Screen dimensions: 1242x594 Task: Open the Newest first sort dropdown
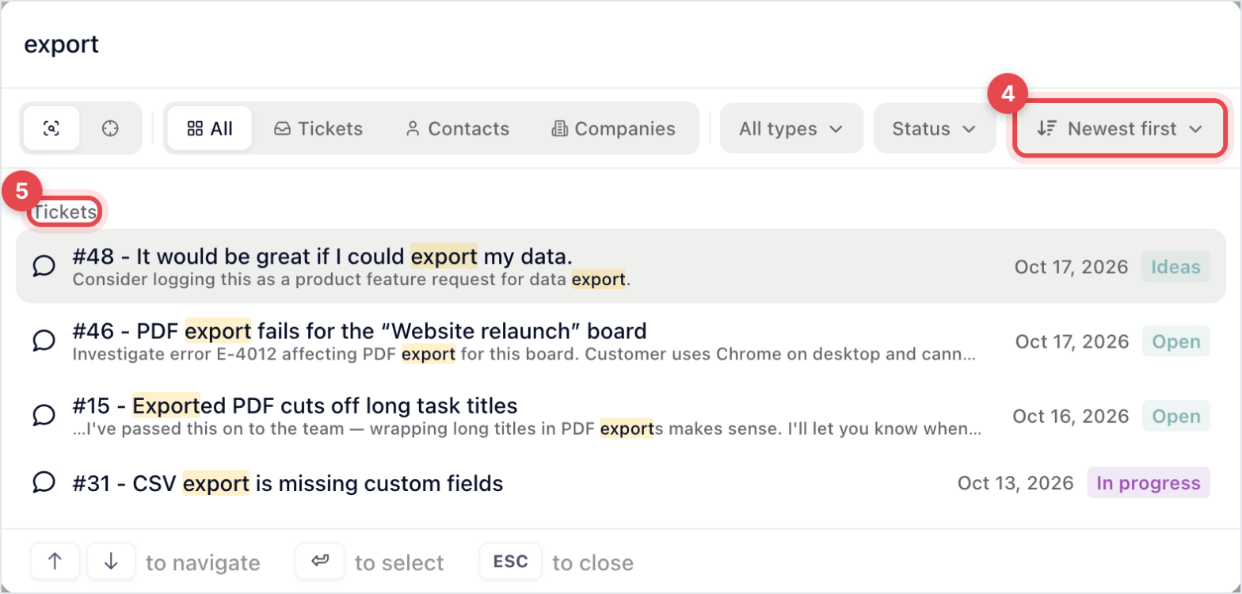pyautogui.click(x=1120, y=128)
